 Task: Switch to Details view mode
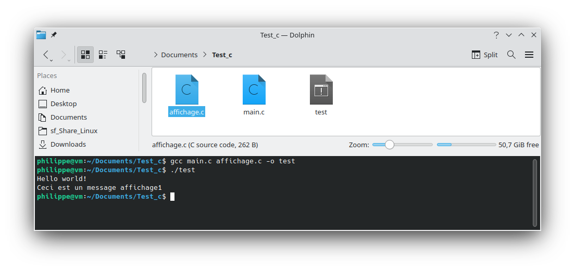pos(121,55)
